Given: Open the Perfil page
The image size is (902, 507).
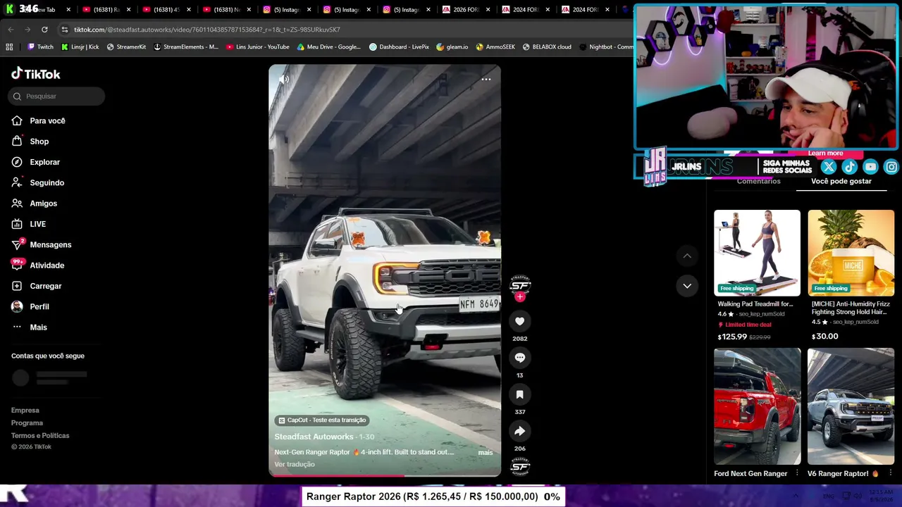Looking at the screenshot, I should 39,306.
